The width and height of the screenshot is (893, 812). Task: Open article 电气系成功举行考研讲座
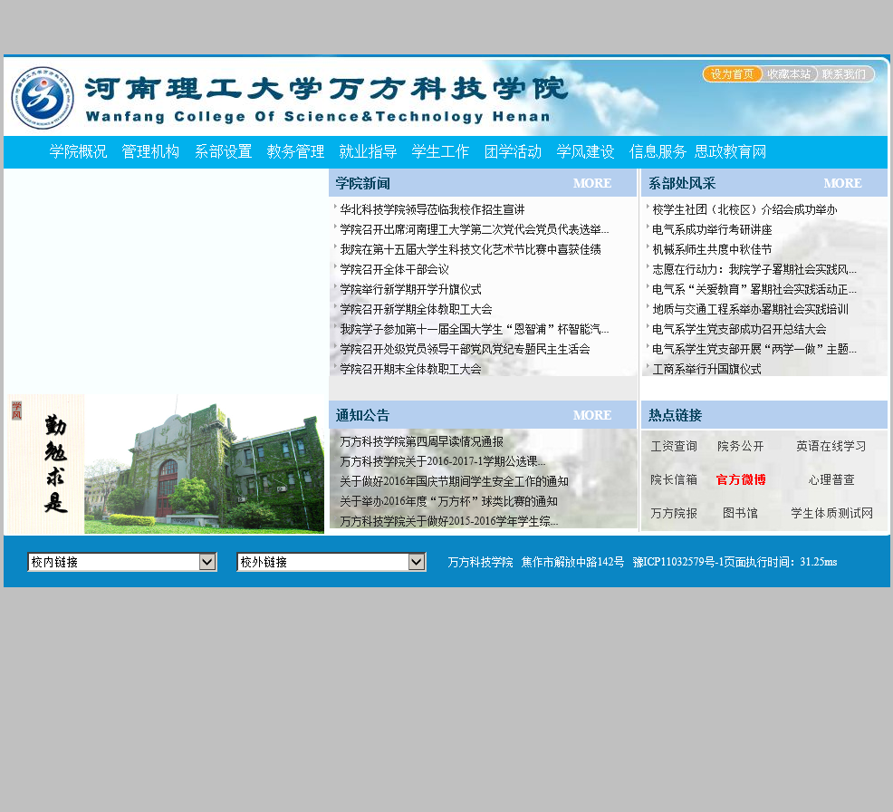tap(712, 229)
